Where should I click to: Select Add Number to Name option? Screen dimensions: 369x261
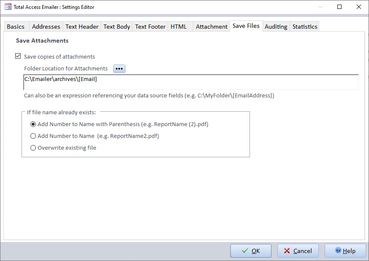pyautogui.click(x=33, y=136)
